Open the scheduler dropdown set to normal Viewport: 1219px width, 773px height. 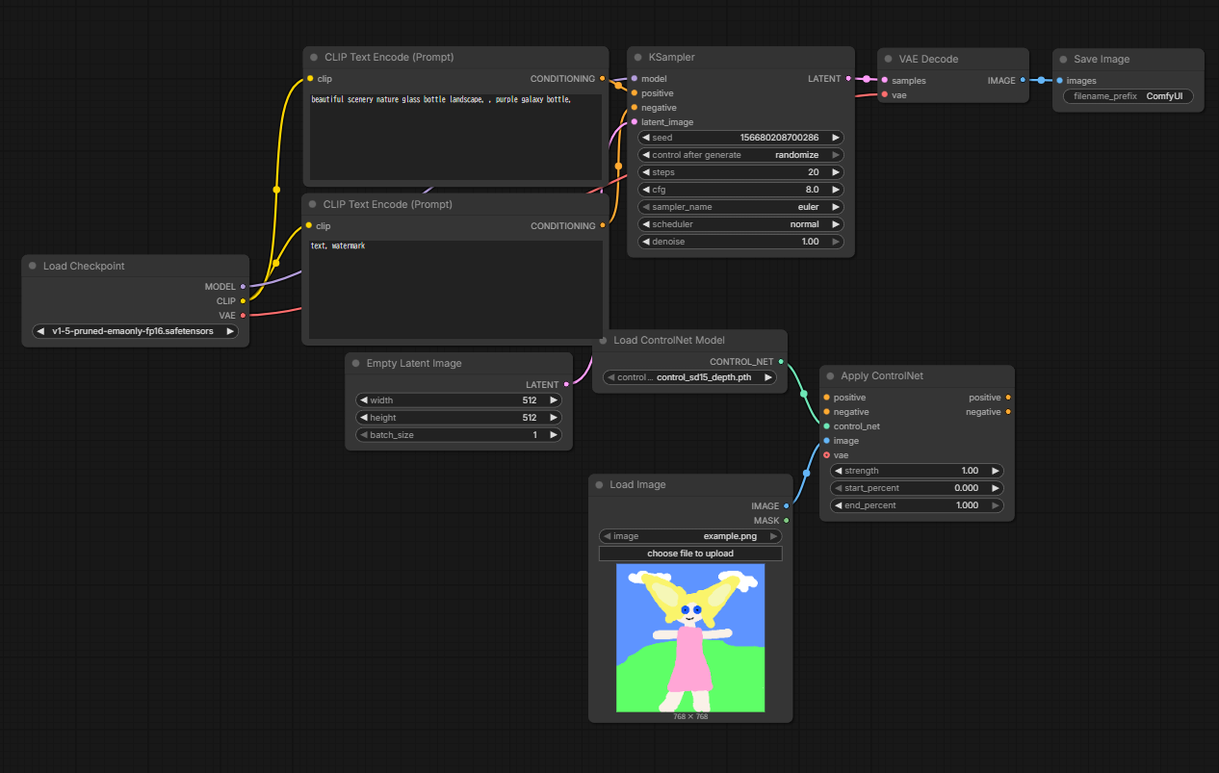(x=741, y=224)
